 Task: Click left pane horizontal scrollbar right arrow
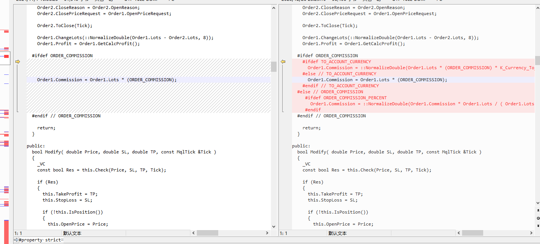pos(268,233)
